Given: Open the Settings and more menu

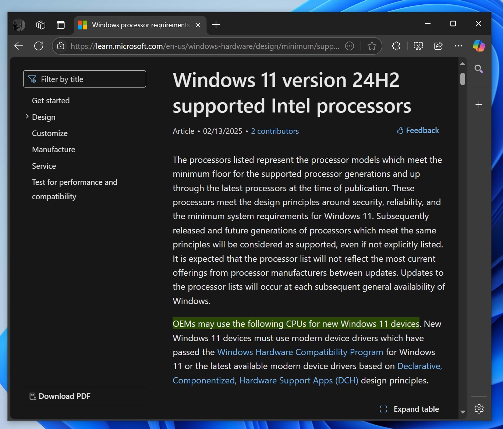Looking at the screenshot, I should 458,46.
